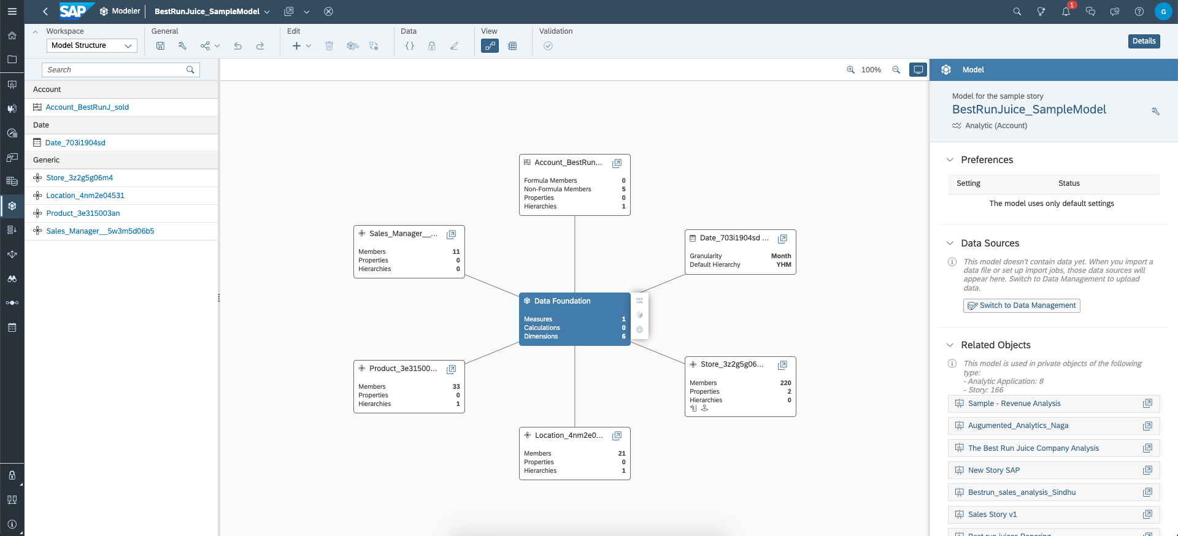Select Location_4nm2e04531 dimension
1178x536 pixels.
click(x=85, y=196)
